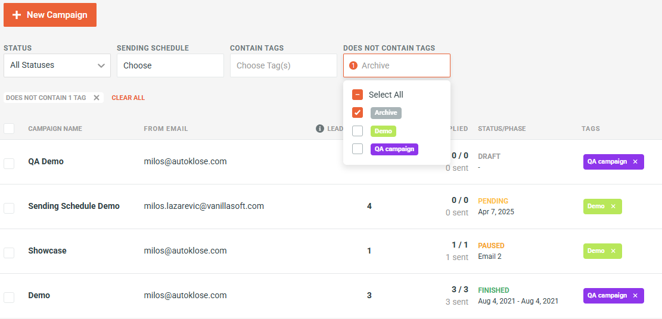Select all campaigns via header checkbox

9,129
